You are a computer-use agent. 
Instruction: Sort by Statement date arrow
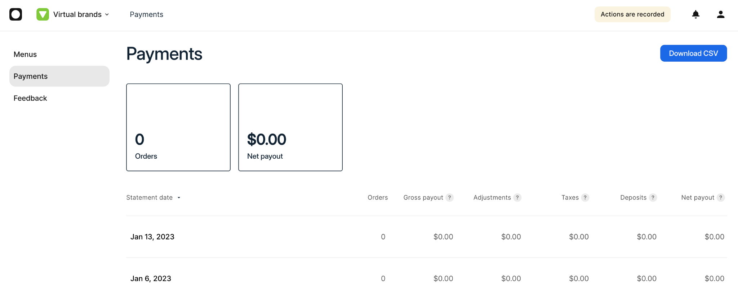(179, 198)
